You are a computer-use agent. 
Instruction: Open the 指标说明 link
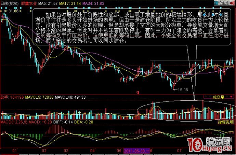(226, 122)
